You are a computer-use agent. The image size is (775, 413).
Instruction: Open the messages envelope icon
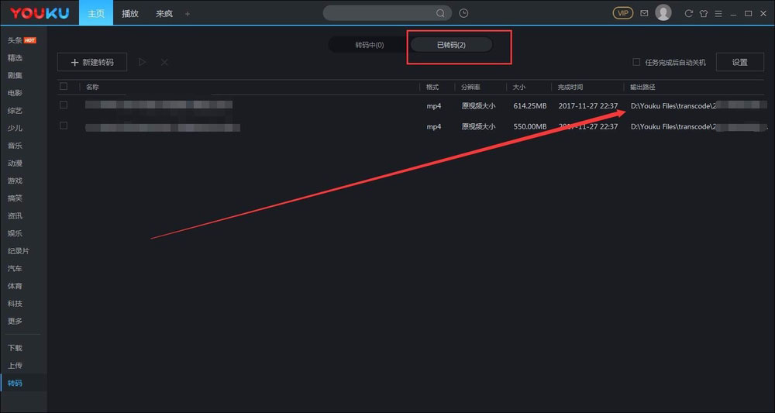[x=644, y=13]
